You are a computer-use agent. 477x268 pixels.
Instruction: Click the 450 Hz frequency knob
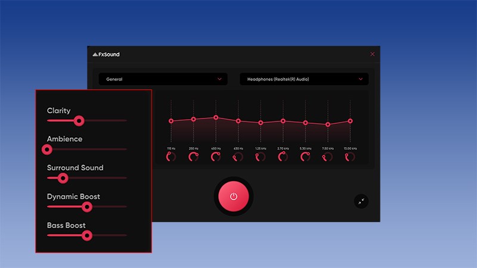(x=216, y=157)
